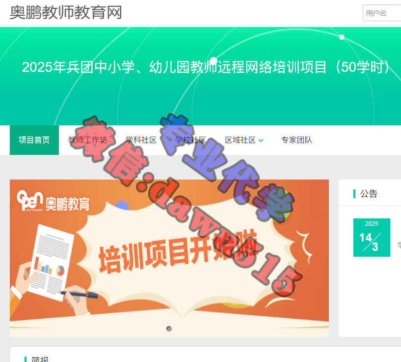This screenshot has width=401, height=362.
Task: Click the 奥鹏教师教育网 site title
Action: (x=66, y=12)
